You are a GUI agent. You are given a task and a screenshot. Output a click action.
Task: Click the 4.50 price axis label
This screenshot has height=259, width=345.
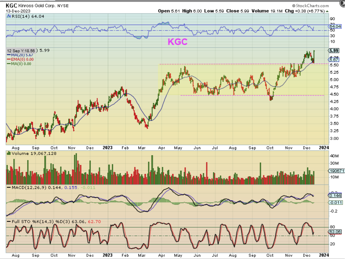click(334, 94)
